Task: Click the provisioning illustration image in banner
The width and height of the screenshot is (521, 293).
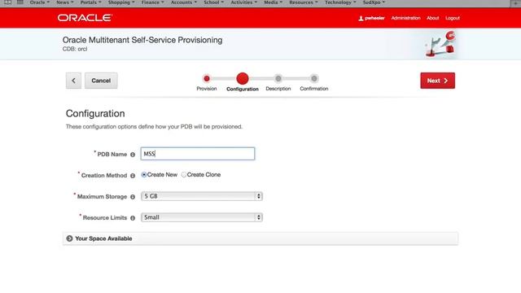Action: [440, 44]
